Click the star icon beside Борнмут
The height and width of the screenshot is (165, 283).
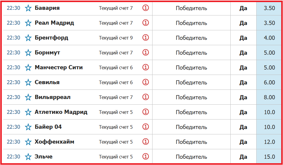click(28, 53)
